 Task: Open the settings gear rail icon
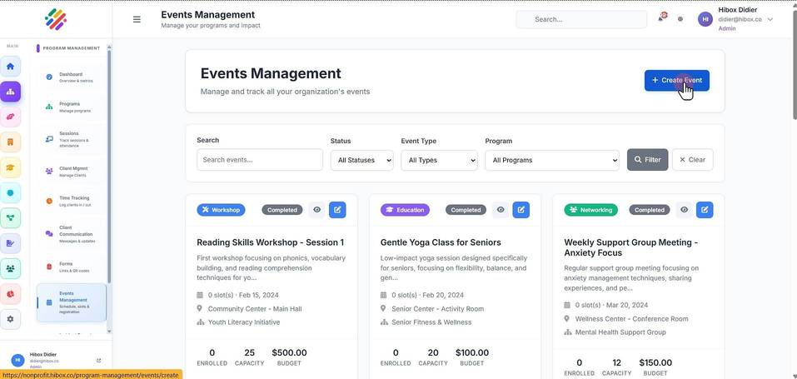pos(10,319)
